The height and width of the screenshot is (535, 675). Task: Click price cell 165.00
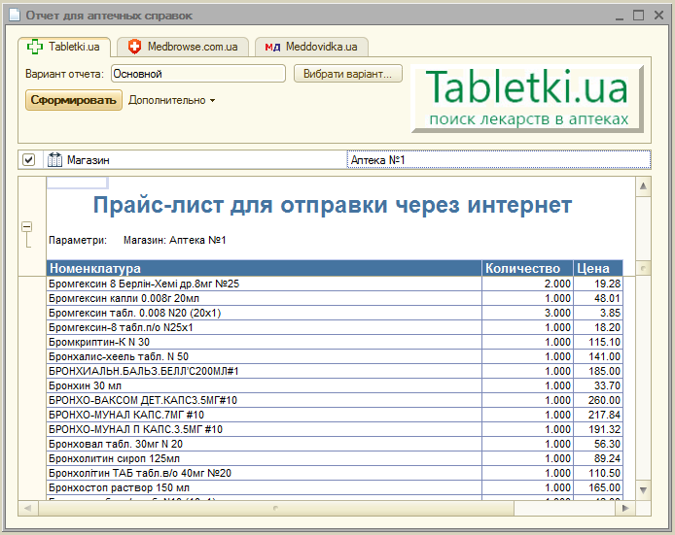598,488
